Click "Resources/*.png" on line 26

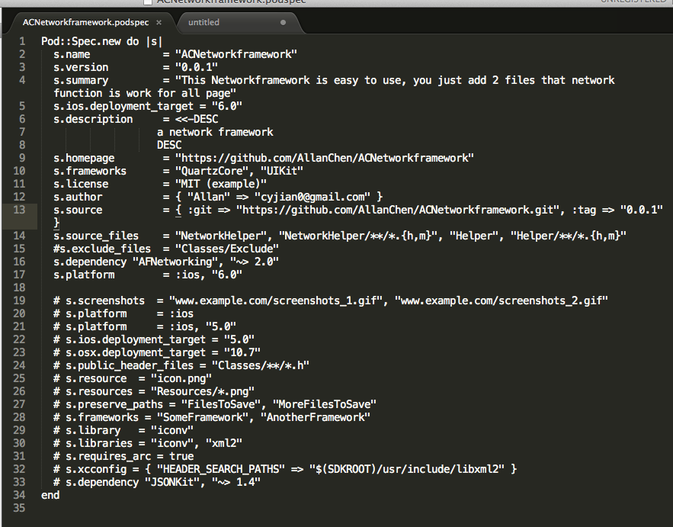tap(203, 391)
